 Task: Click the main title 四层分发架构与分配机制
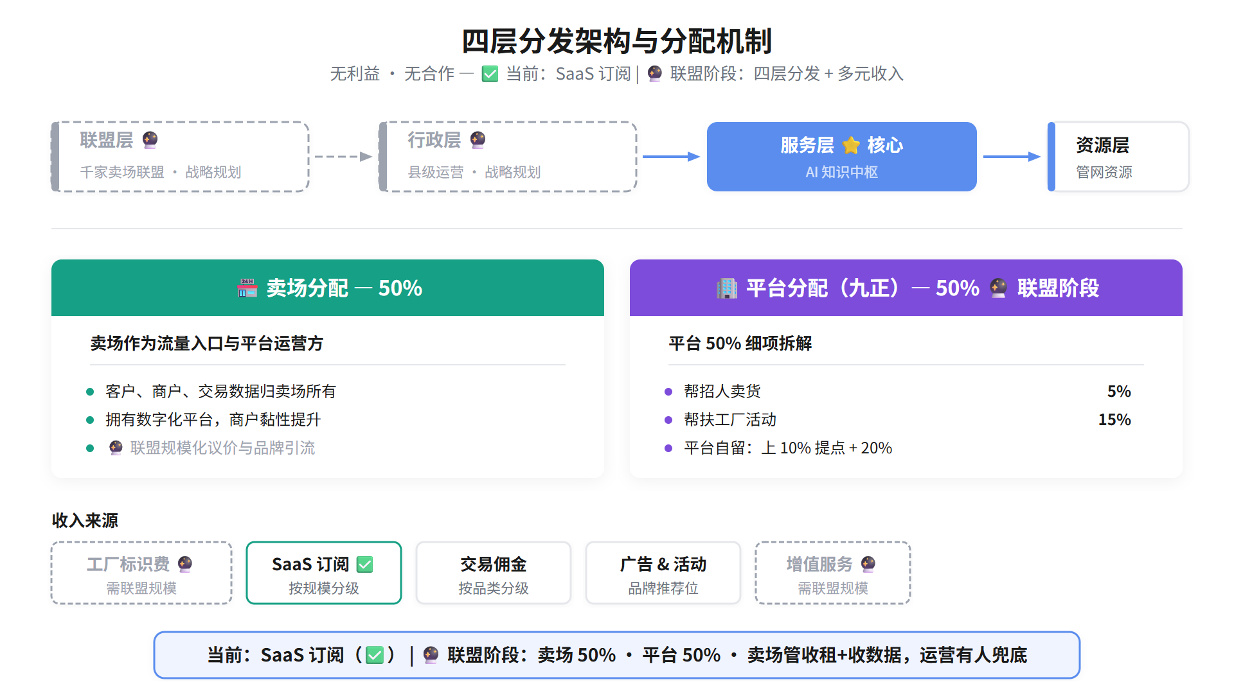coord(617,41)
